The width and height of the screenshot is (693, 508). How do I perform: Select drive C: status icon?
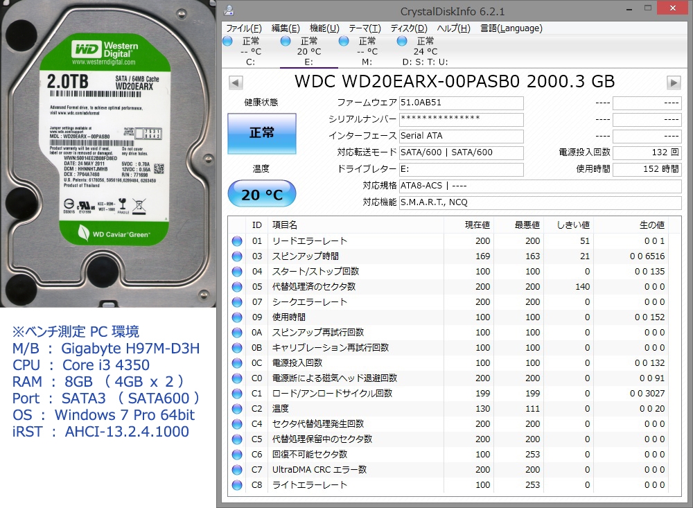[227, 41]
